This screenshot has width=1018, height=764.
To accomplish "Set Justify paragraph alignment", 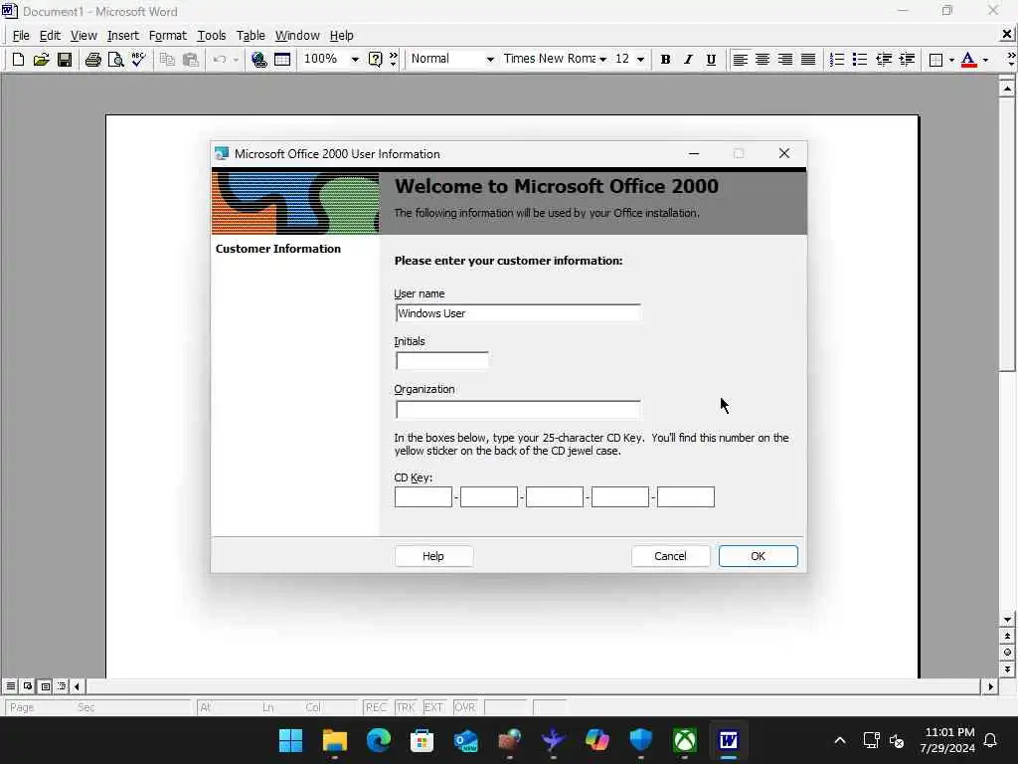I will coord(808,60).
